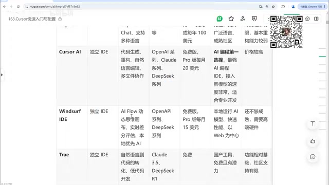This screenshot has height=185, width=329.
Task: Click the install/cast icon in address bar
Action: point(261,7)
